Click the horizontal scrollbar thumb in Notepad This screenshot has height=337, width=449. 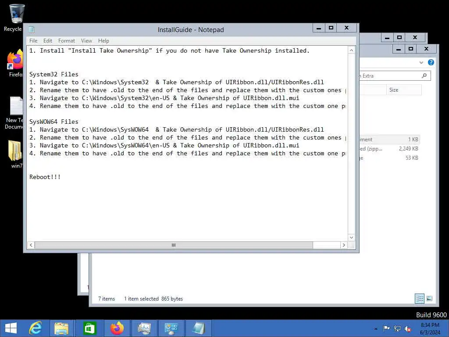tap(174, 245)
